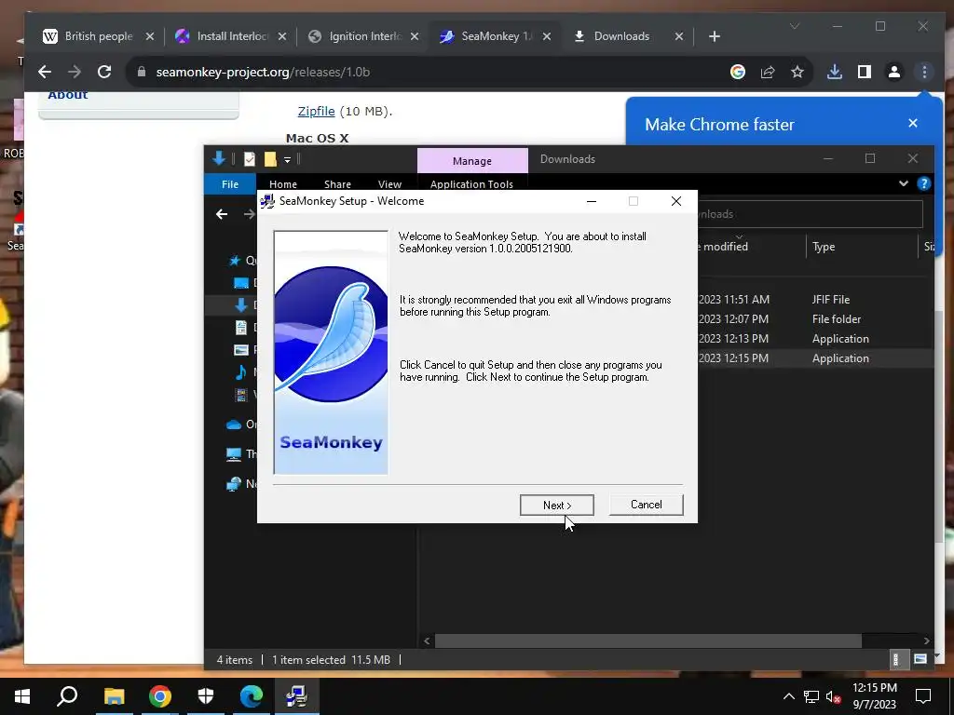Click SeaMonkey Setup taskbar icon

click(x=296, y=696)
